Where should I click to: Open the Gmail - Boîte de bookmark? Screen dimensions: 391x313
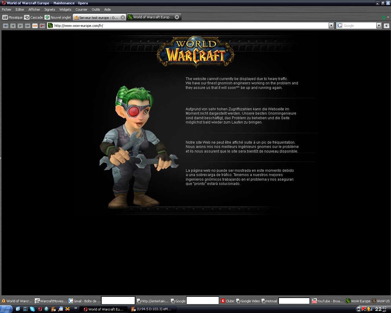[85, 301]
